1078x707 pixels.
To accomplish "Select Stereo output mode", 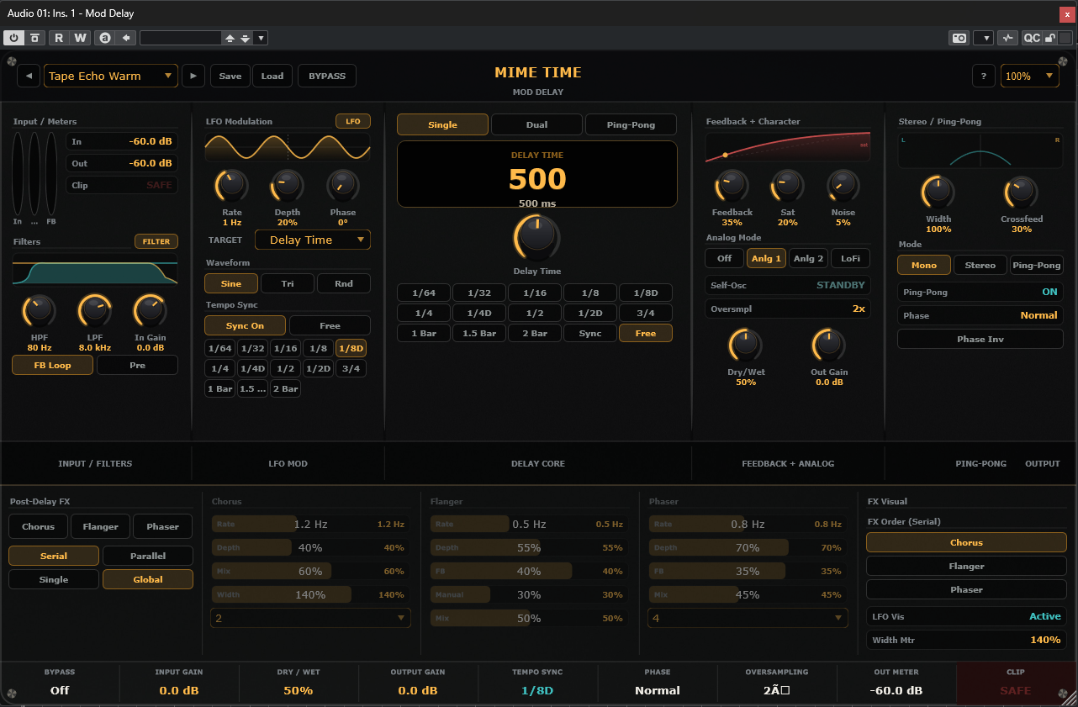I will (x=980, y=265).
